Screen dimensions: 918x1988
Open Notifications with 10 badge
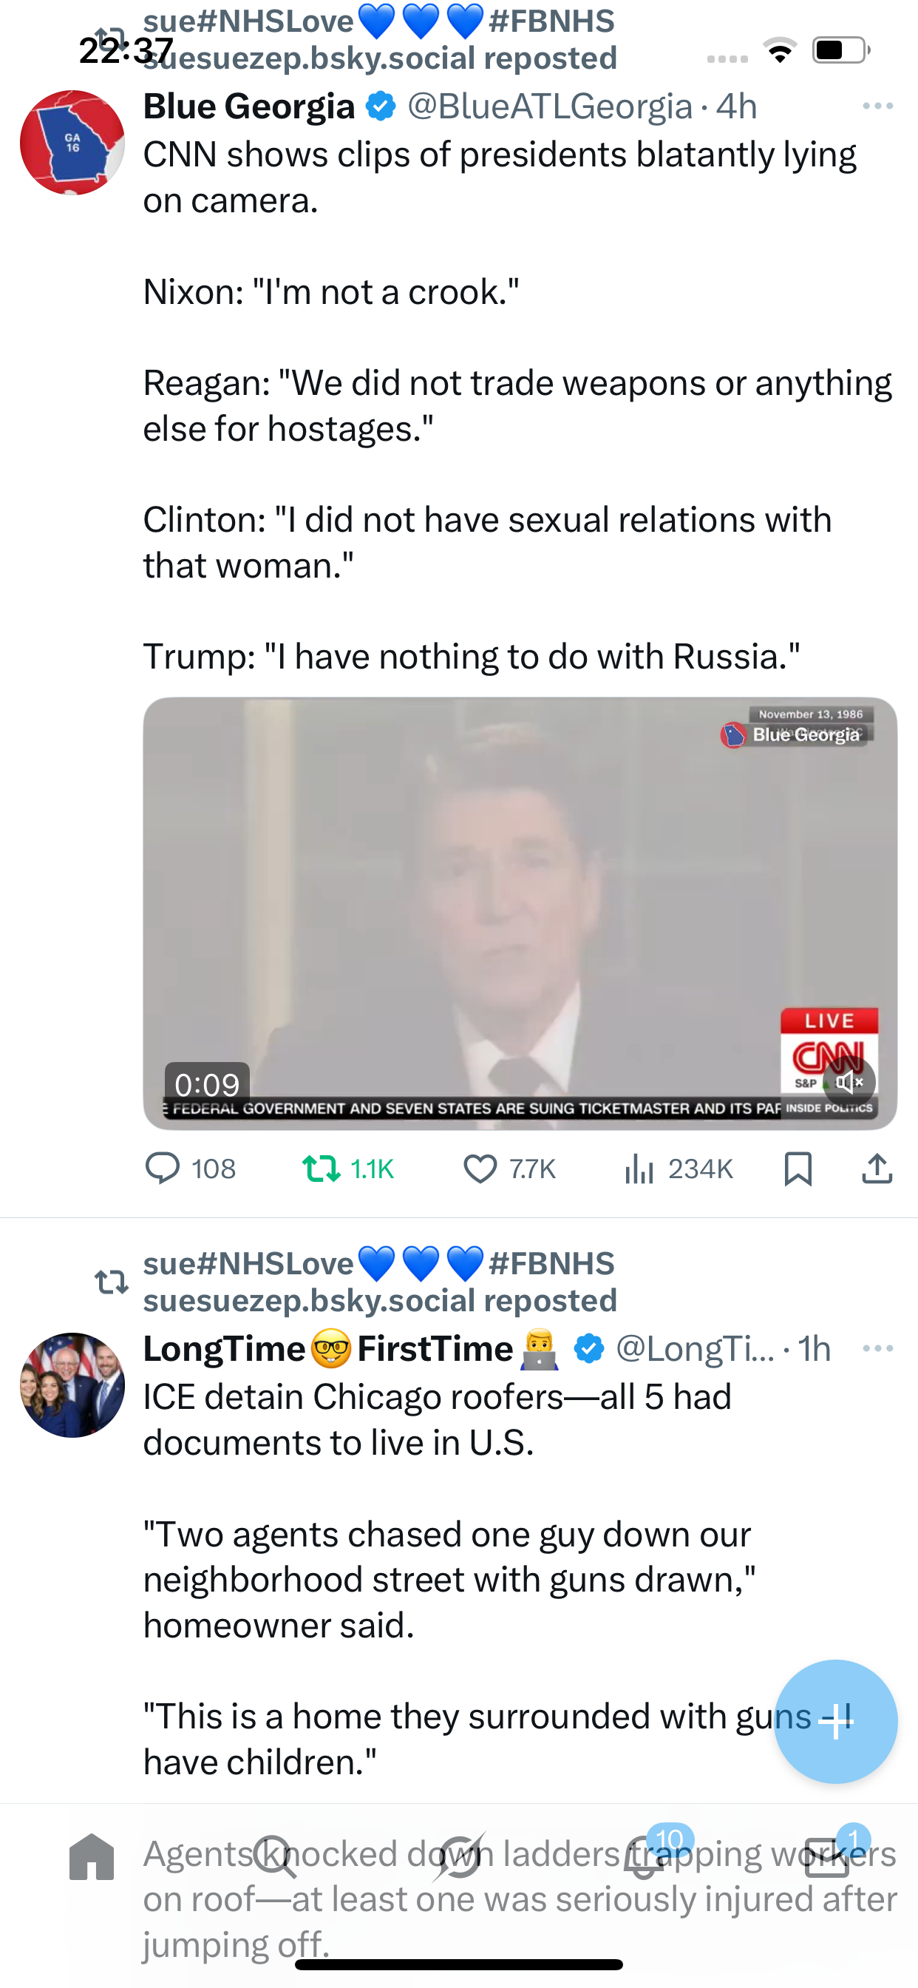pos(645,1857)
